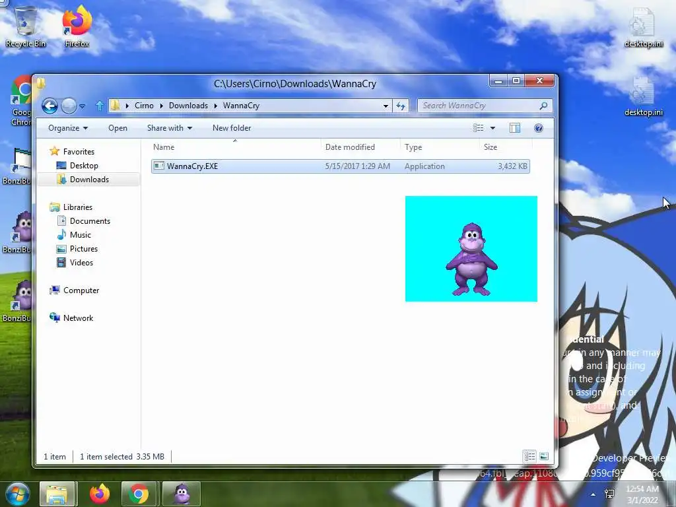Maximize the WannaCry Explorer window

tap(516, 81)
